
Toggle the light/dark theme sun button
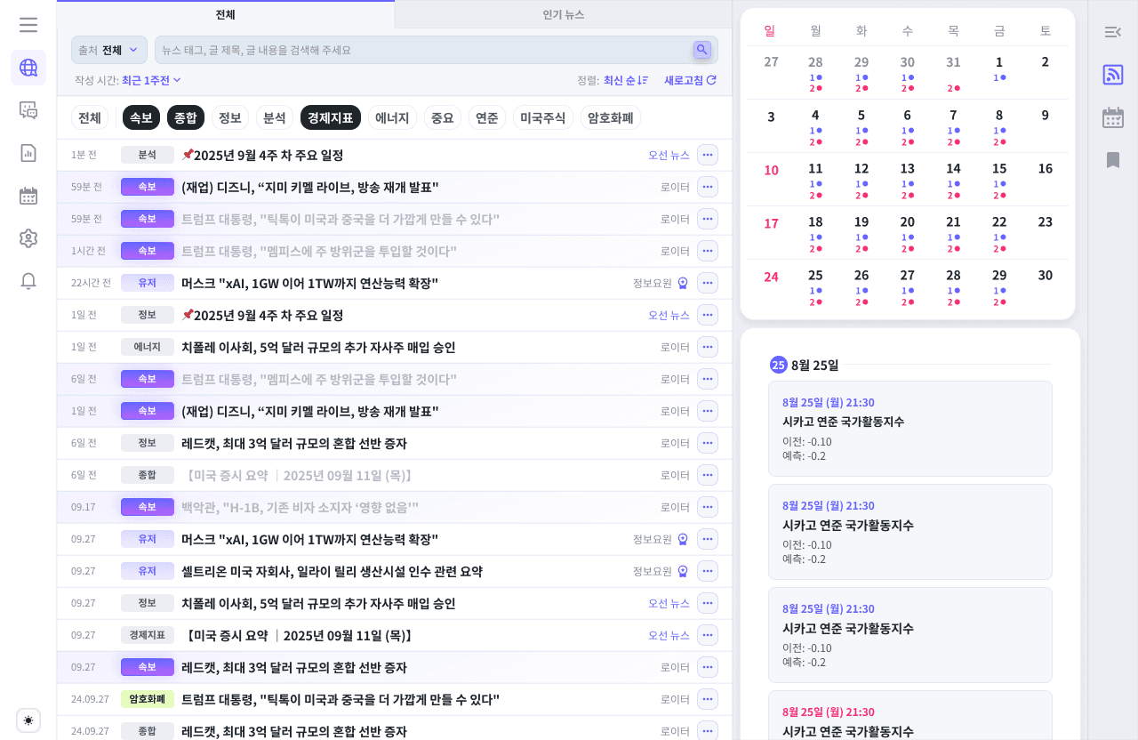point(28,720)
